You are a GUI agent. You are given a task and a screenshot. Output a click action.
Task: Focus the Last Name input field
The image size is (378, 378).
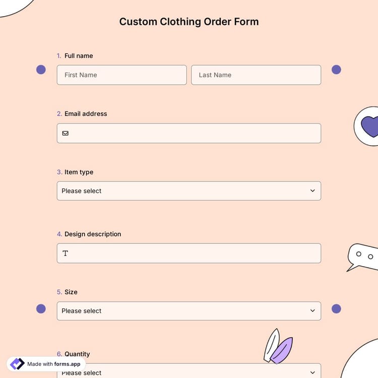click(256, 75)
